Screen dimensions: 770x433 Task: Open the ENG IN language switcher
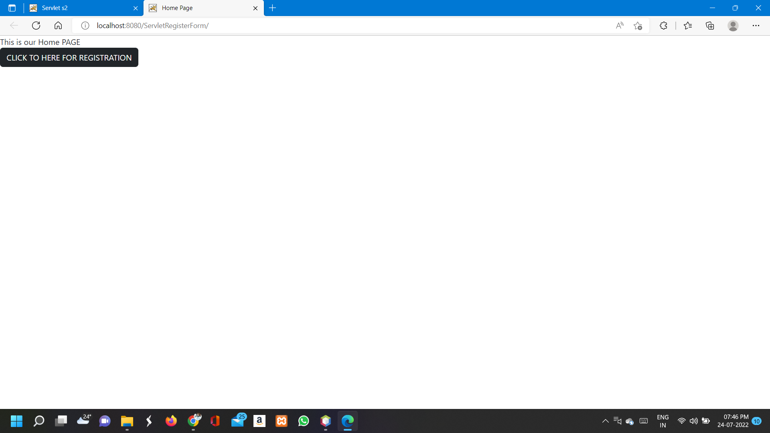coord(663,421)
